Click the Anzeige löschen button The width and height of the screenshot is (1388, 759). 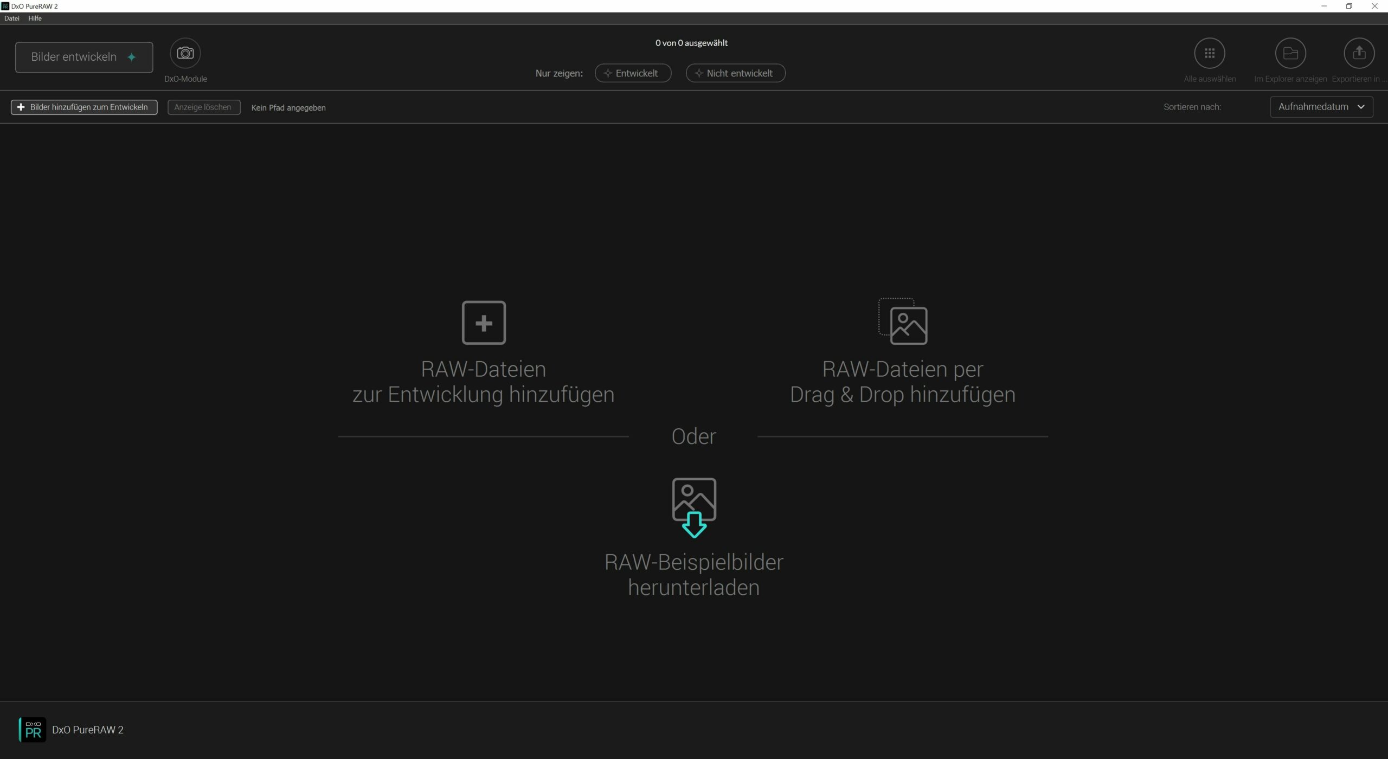203,107
